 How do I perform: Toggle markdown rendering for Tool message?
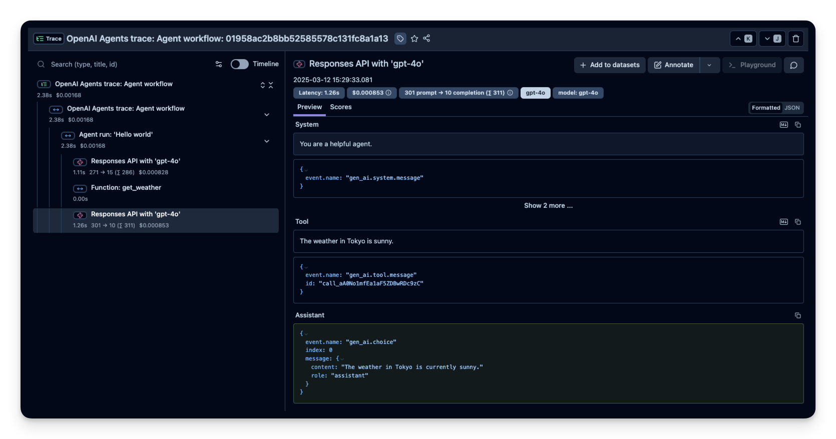[x=784, y=222]
